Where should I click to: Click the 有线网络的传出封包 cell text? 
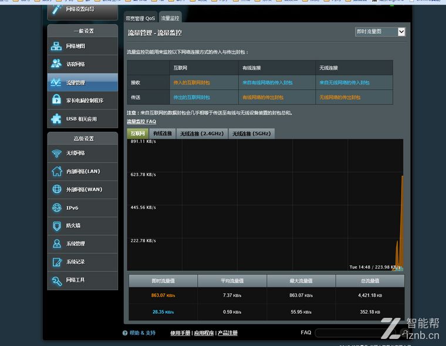(263, 97)
